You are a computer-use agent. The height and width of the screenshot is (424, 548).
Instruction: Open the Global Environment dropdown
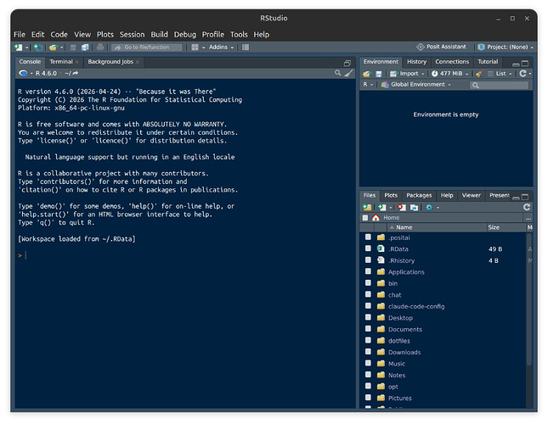tap(416, 85)
